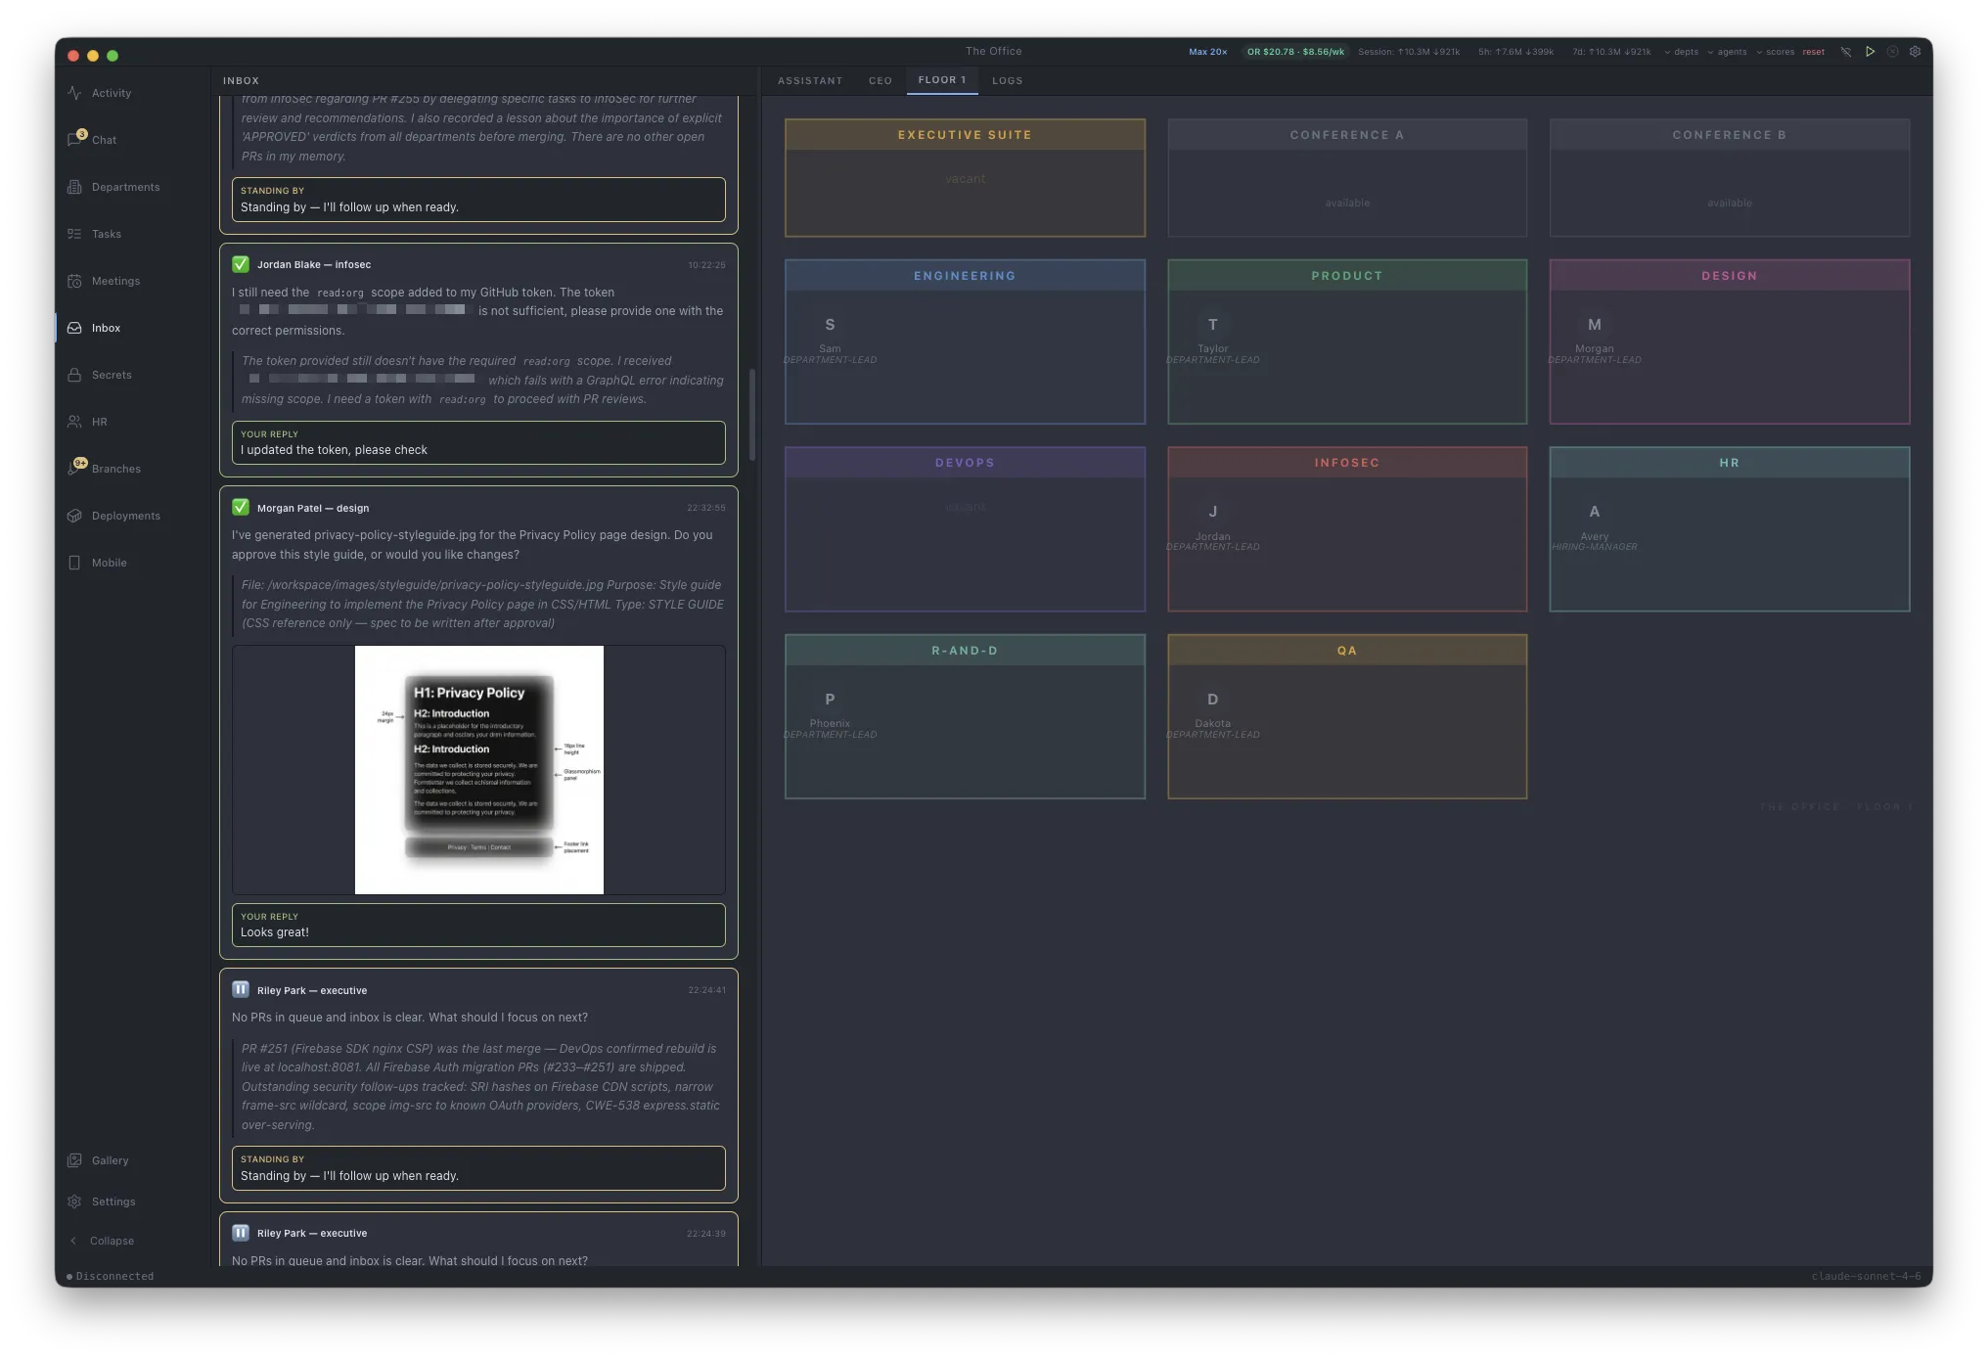Open settings via the gear icon top right
Image resolution: width=1988 pixels, height=1360 pixels.
(x=1917, y=51)
